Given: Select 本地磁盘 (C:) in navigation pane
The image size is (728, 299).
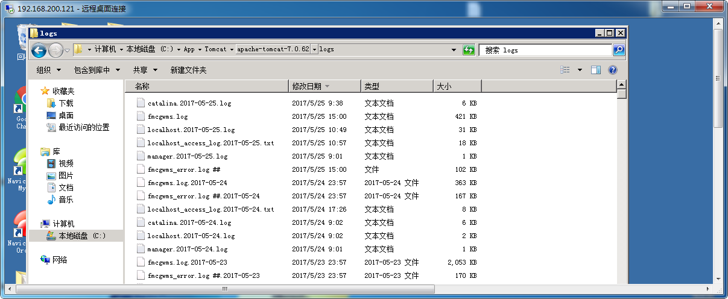Looking at the screenshot, I should (x=76, y=236).
